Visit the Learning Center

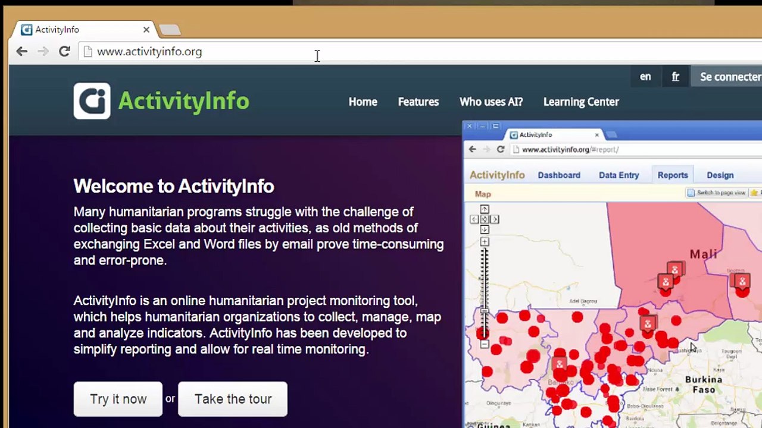tap(581, 102)
